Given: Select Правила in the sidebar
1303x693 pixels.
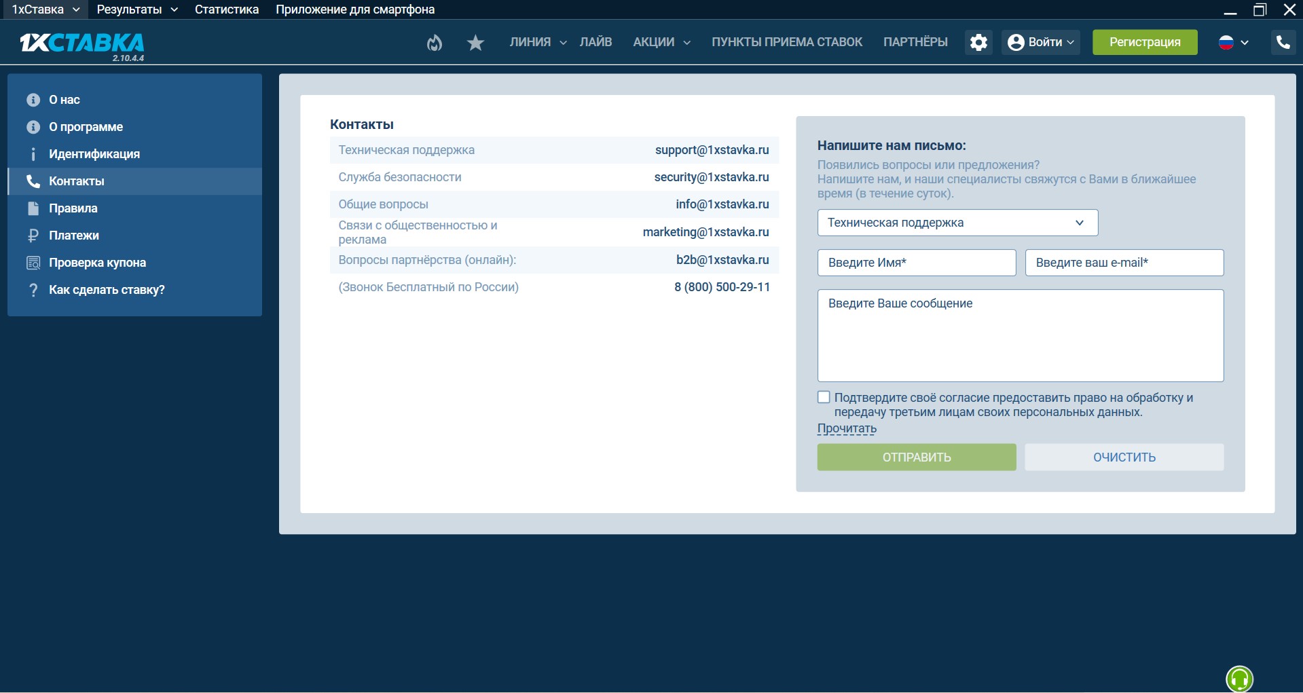Looking at the screenshot, I should 134,208.
